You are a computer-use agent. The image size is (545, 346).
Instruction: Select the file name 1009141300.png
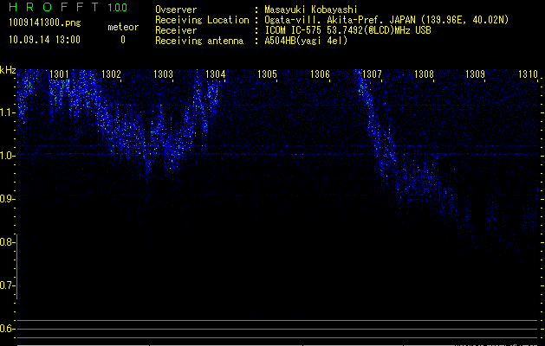pyautogui.click(x=45, y=22)
